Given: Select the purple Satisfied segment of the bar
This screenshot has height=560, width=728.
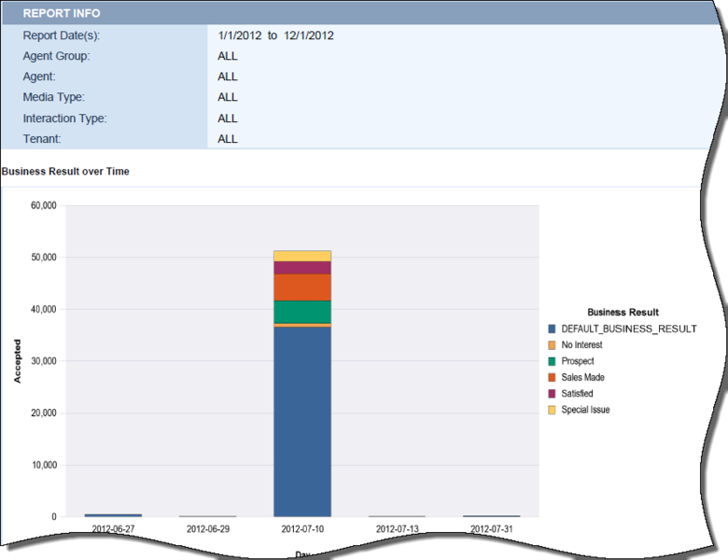Looking at the screenshot, I should coord(302,268).
